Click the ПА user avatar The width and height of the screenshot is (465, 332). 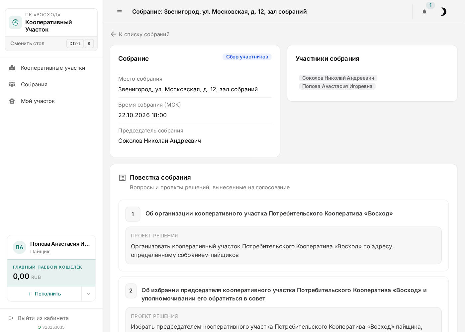pos(20,247)
